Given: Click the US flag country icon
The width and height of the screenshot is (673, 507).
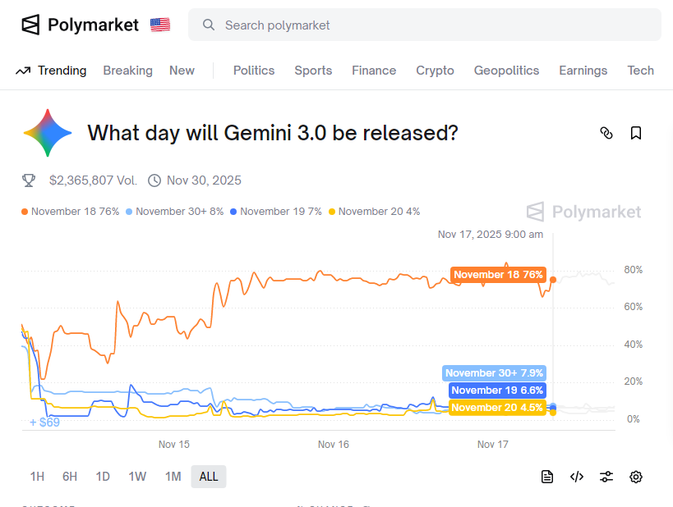Looking at the screenshot, I should click(160, 25).
